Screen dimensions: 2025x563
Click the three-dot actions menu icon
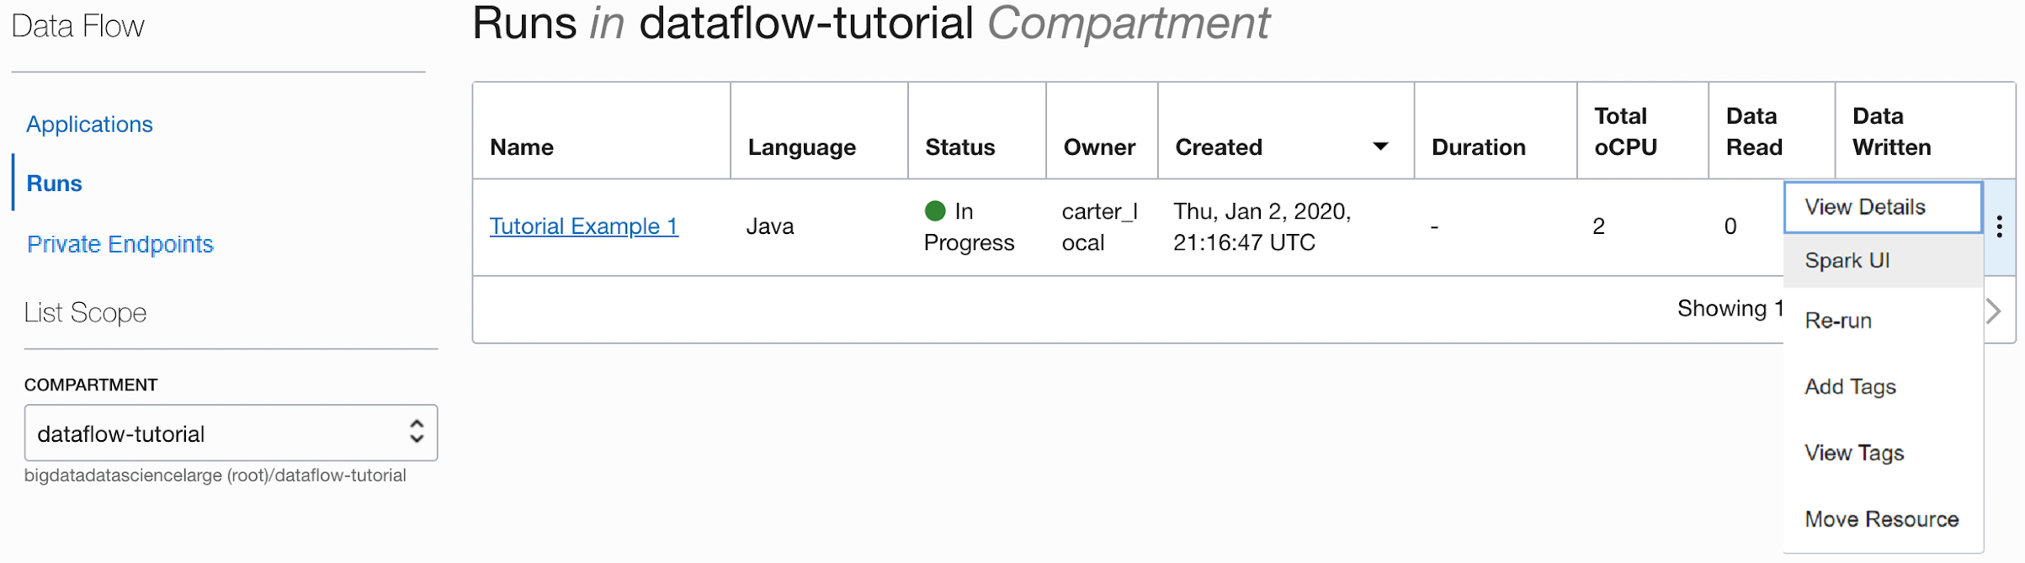(x=1999, y=226)
